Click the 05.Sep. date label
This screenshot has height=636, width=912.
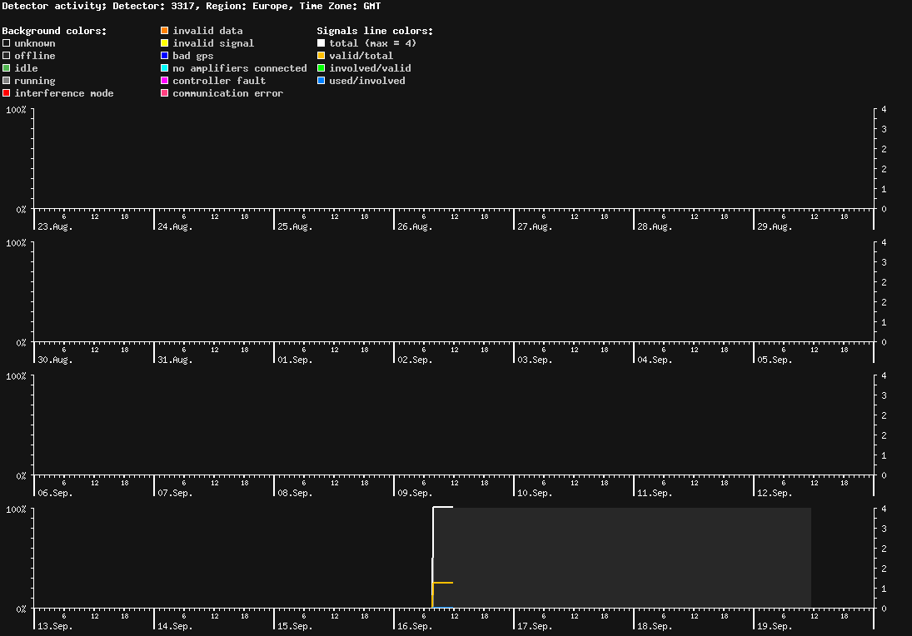click(x=775, y=360)
